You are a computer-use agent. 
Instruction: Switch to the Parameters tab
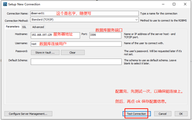(x=13, y=27)
